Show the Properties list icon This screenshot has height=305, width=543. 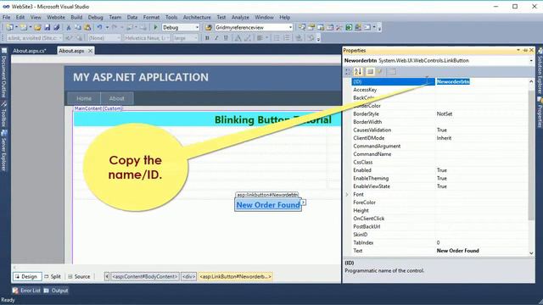[x=370, y=71]
